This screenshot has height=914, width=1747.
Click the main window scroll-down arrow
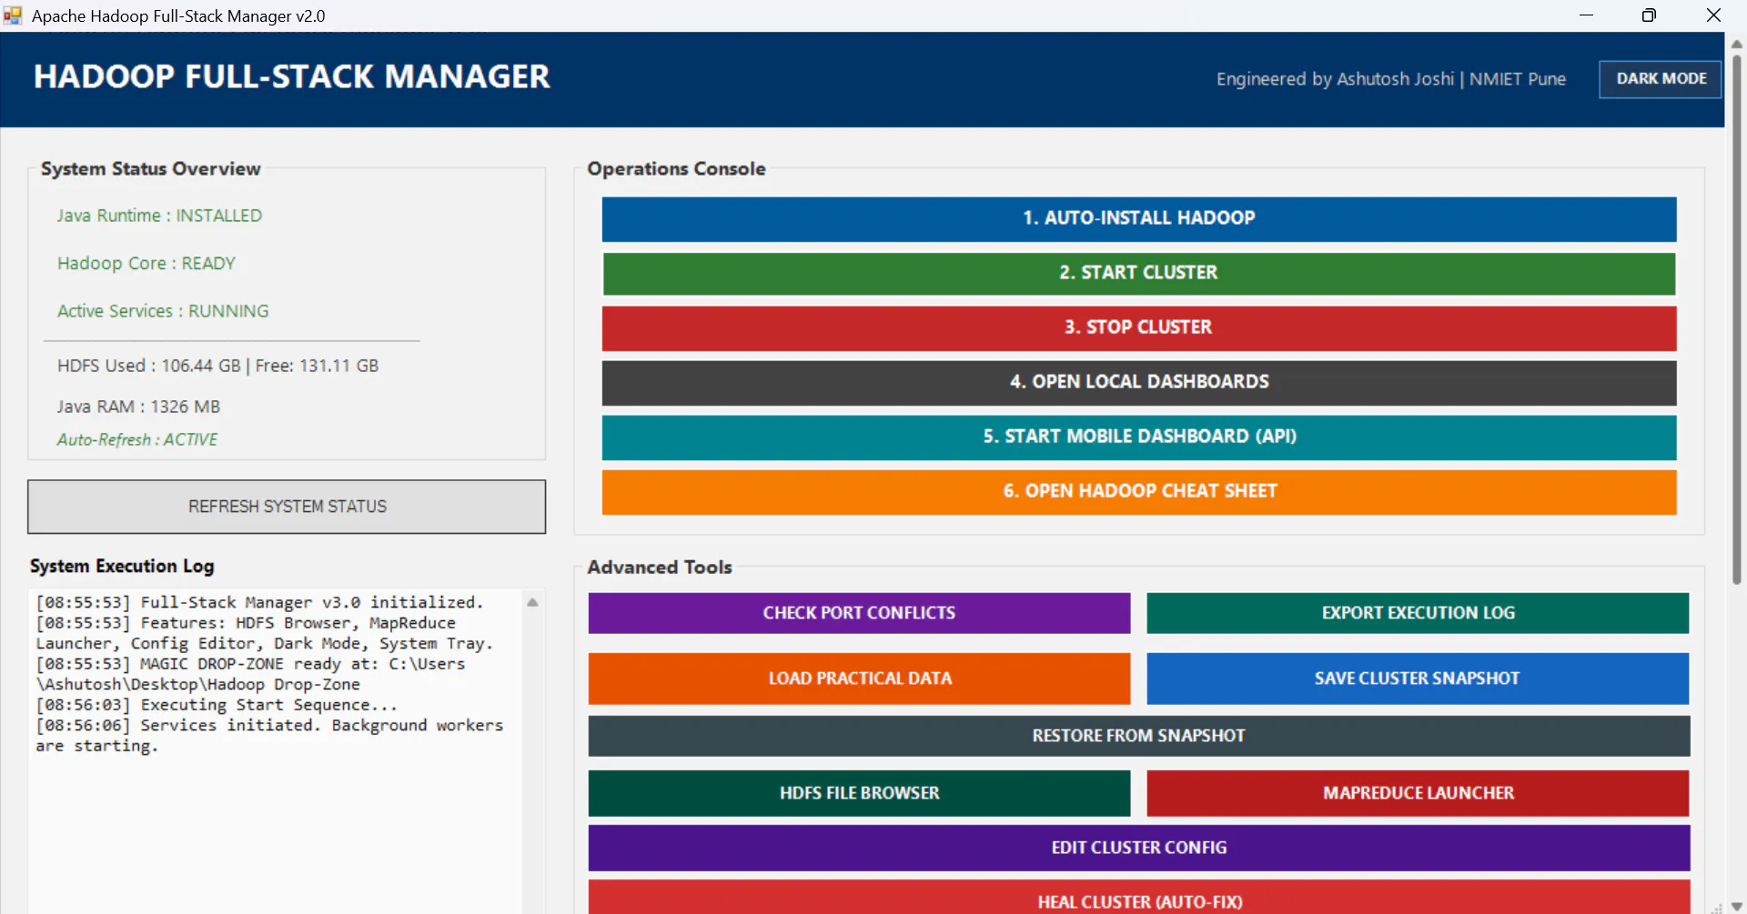coord(1736,906)
